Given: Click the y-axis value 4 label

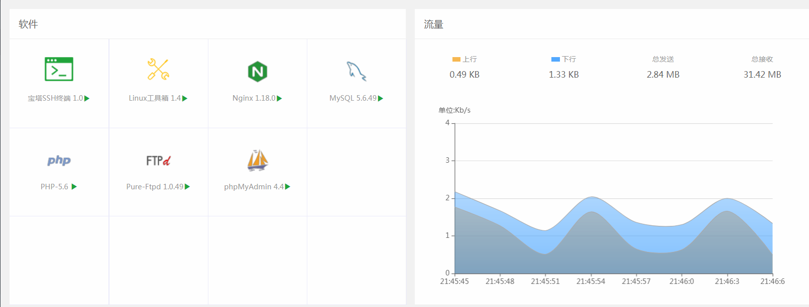Looking at the screenshot, I should coord(447,123).
